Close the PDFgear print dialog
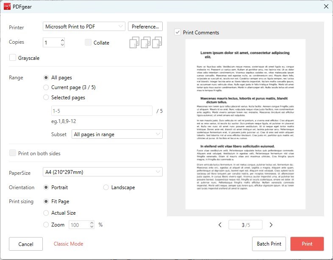The width and height of the screenshot is (333, 260). point(326,7)
